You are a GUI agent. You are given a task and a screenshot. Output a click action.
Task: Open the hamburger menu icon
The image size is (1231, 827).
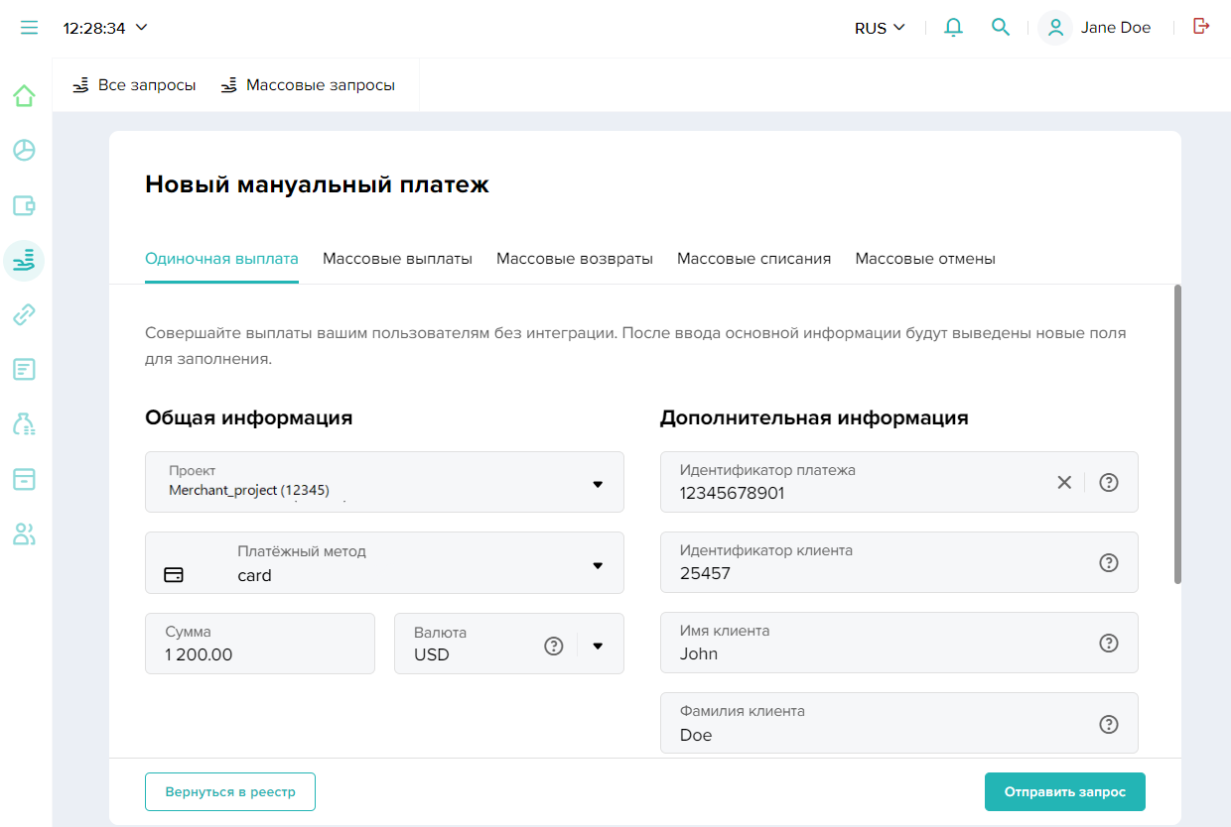(x=29, y=28)
